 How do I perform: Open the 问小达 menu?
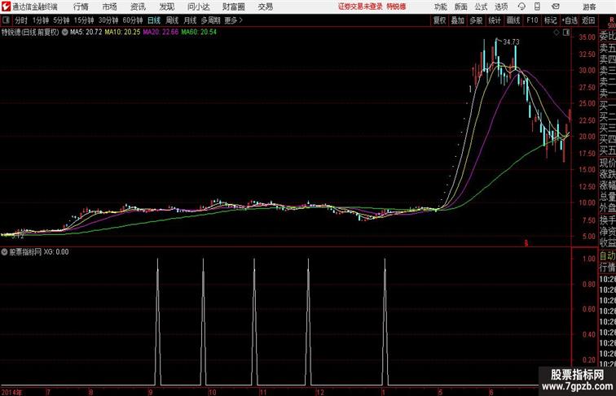point(198,7)
